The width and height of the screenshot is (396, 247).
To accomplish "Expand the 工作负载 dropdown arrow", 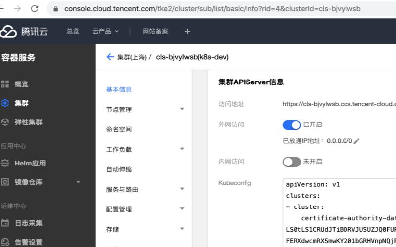I will 182,149.
